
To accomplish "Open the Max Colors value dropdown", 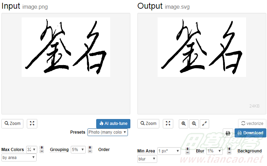I will pyautogui.click(x=31, y=150).
